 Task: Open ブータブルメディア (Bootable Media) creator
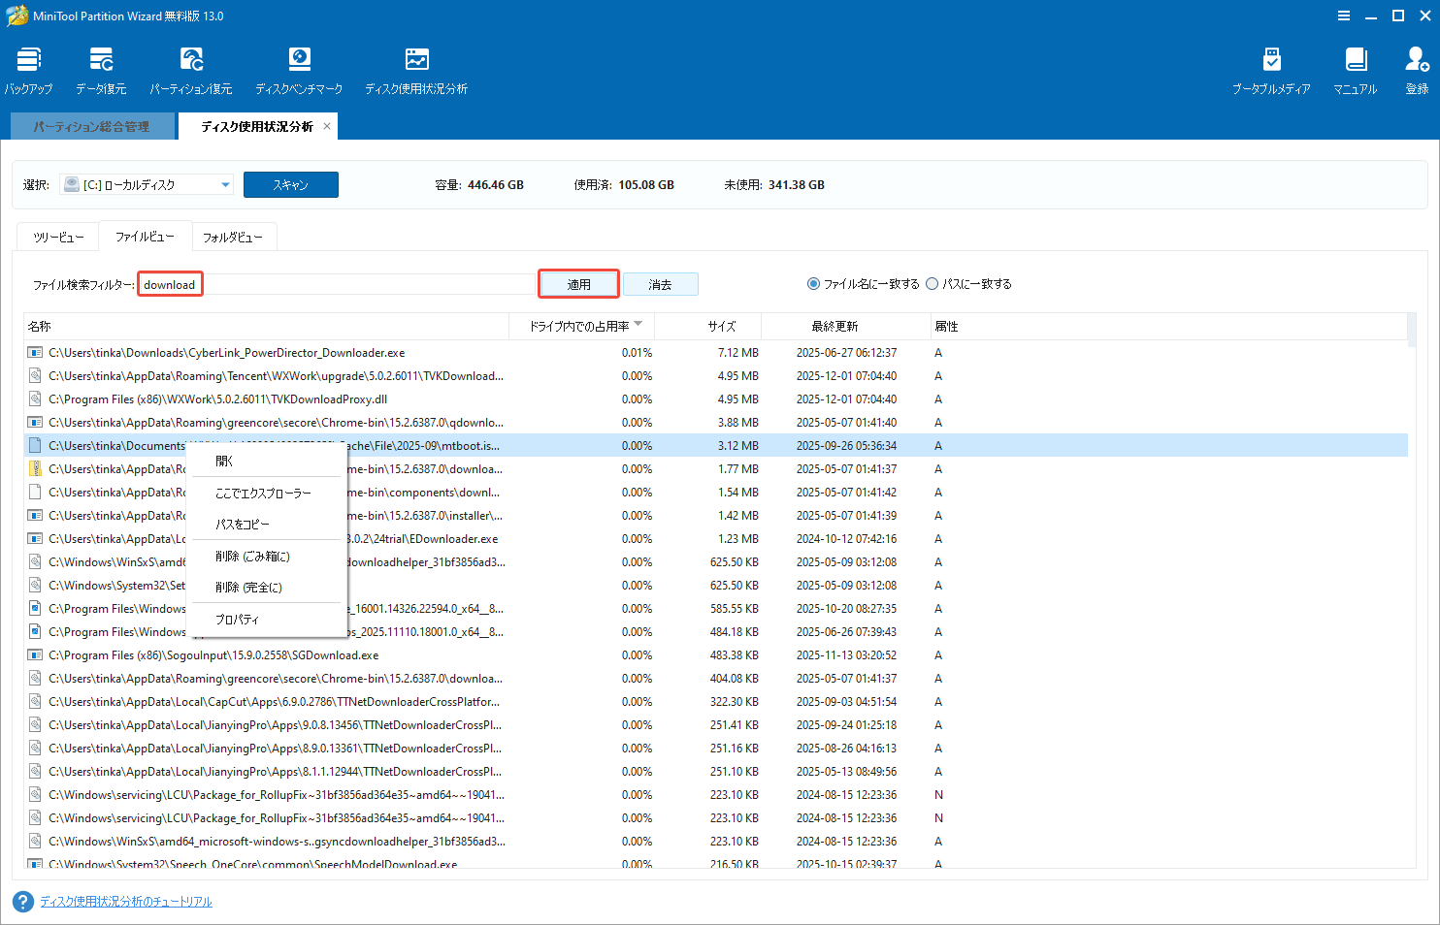(x=1271, y=68)
